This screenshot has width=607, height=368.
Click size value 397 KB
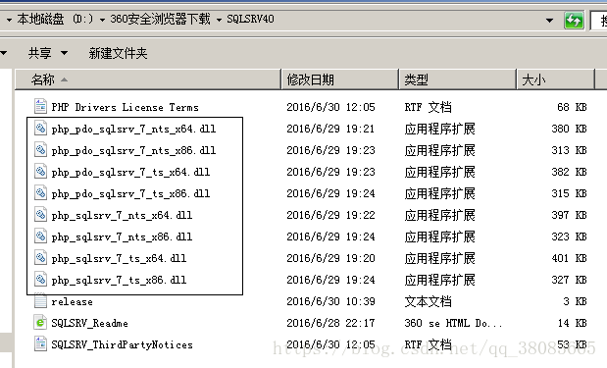click(570, 215)
